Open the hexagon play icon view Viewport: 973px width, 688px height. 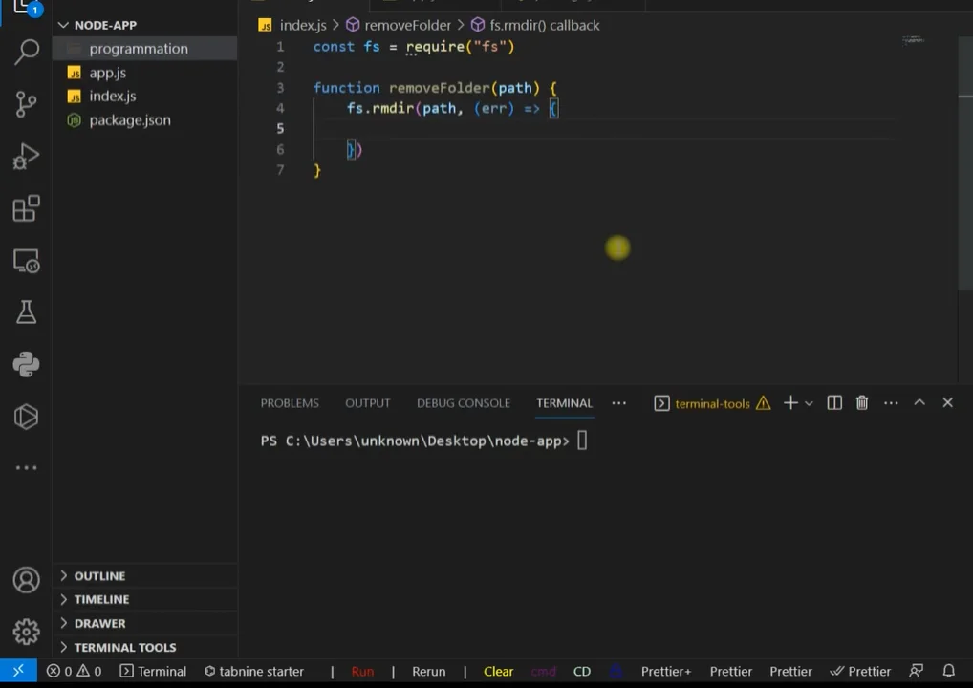click(26, 417)
